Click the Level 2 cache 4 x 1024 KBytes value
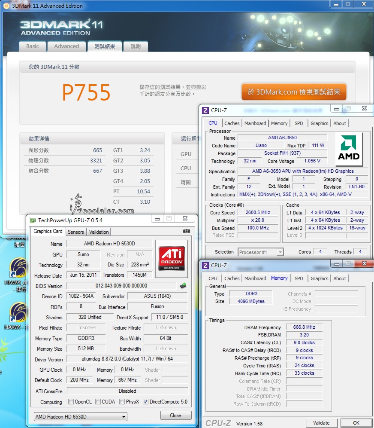Viewport: 374px width, 428px height. (326, 228)
